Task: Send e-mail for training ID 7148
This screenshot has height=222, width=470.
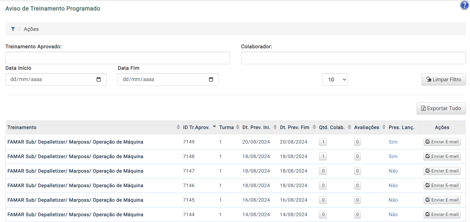Action: (x=442, y=156)
